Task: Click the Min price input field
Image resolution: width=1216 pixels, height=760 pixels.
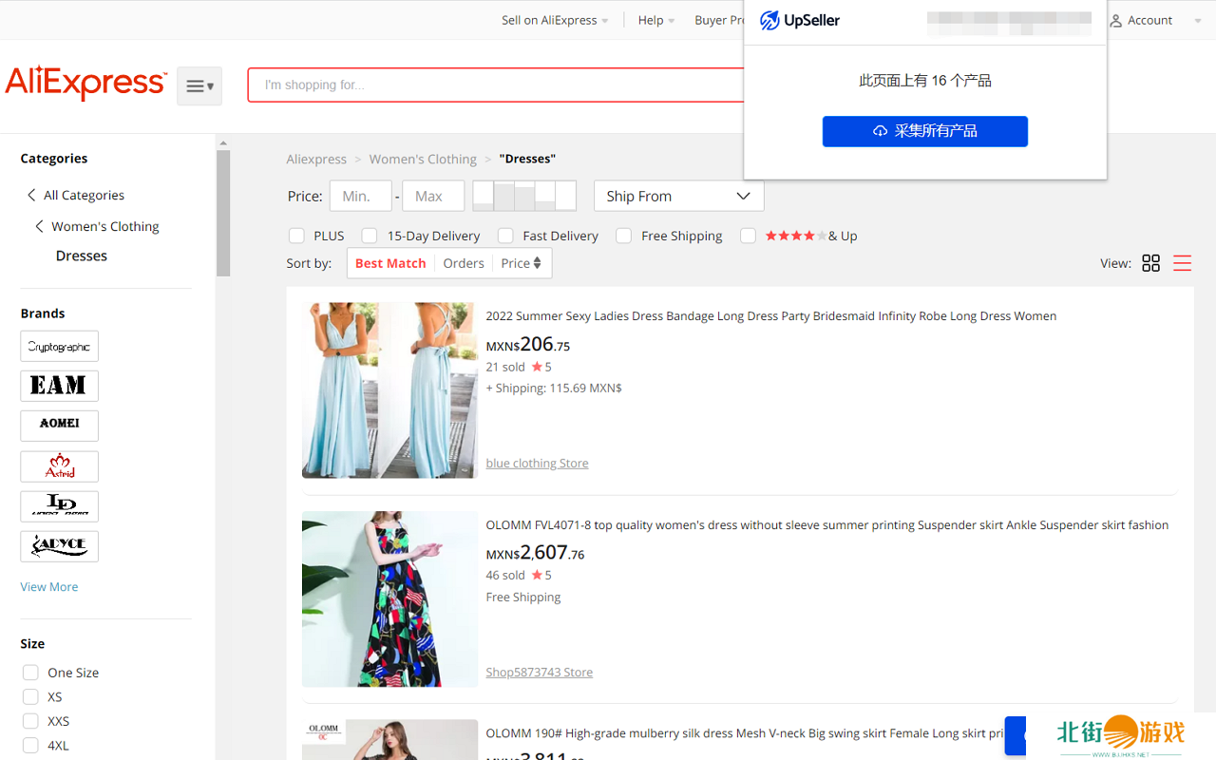Action: [x=360, y=196]
